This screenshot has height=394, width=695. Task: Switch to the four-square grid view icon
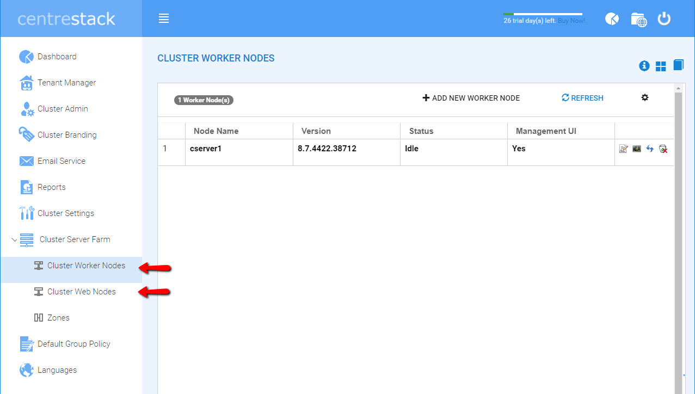(661, 66)
